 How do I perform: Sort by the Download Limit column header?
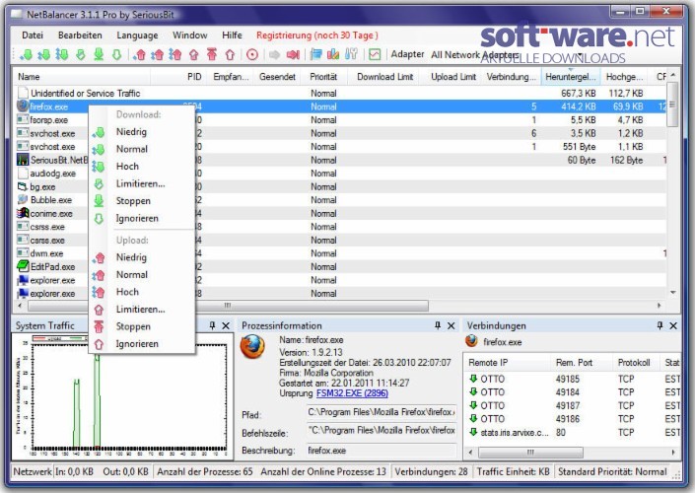(384, 77)
